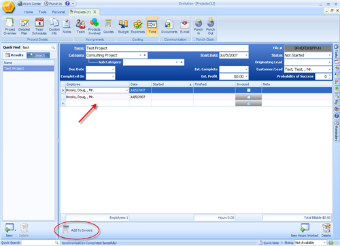The height and width of the screenshot is (246, 340).
Task: Open the Budget costing icon
Action: click(x=123, y=27)
